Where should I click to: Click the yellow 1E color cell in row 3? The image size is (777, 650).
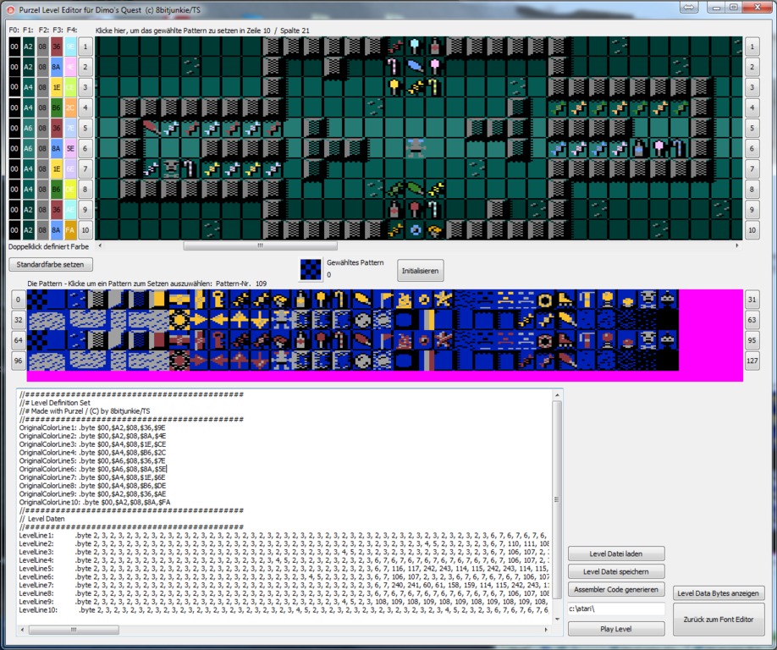point(56,87)
